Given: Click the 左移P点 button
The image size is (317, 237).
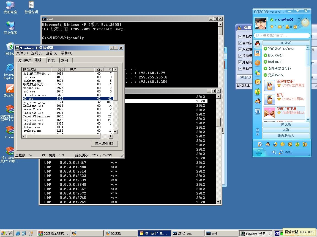Looking at the screenshot, I should tap(245, 78).
